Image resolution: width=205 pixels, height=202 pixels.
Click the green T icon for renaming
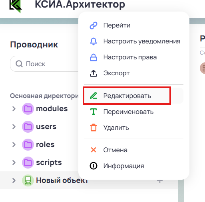[x=94, y=112]
